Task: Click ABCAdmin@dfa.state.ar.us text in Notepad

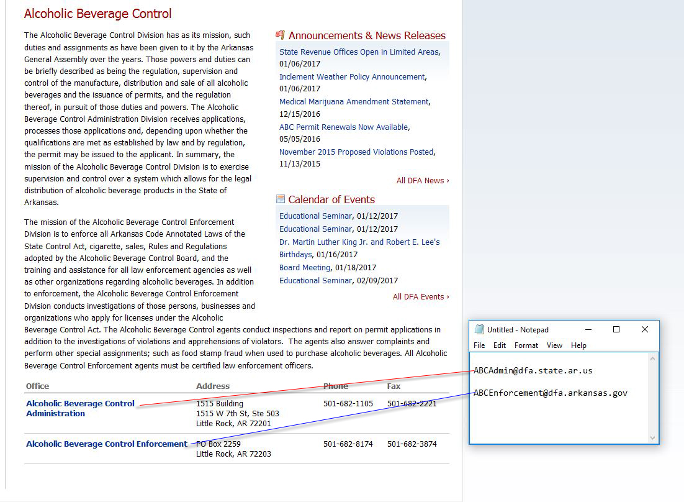Action: 533,371
